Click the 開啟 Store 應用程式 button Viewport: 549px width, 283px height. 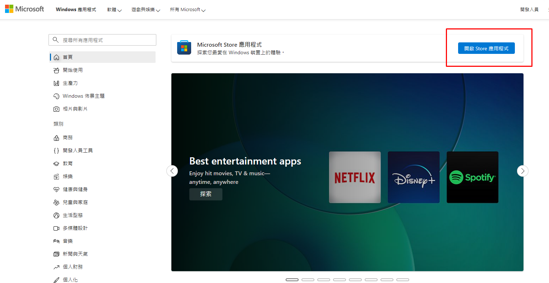point(486,48)
